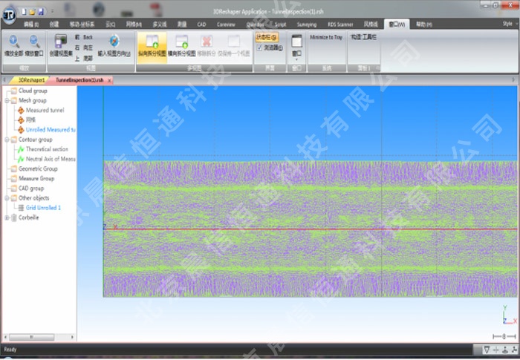
Task: Click the XYZ axis triad in viewport corner
Action: (509, 315)
